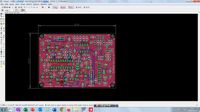Screen dimensions: 200x112
Task: Open the Library menu
Action: click(x=29, y=4)
